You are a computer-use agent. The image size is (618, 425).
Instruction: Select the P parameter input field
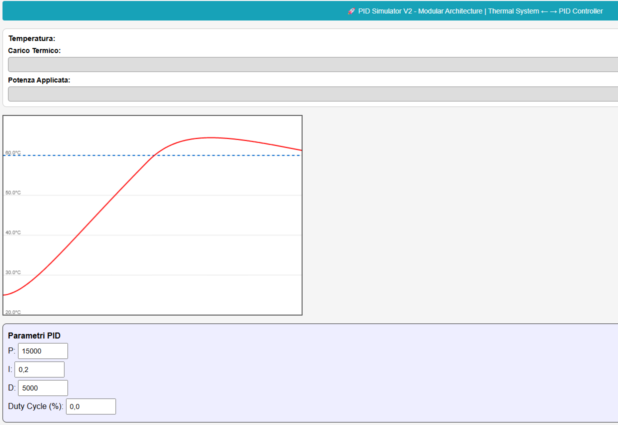click(x=42, y=350)
